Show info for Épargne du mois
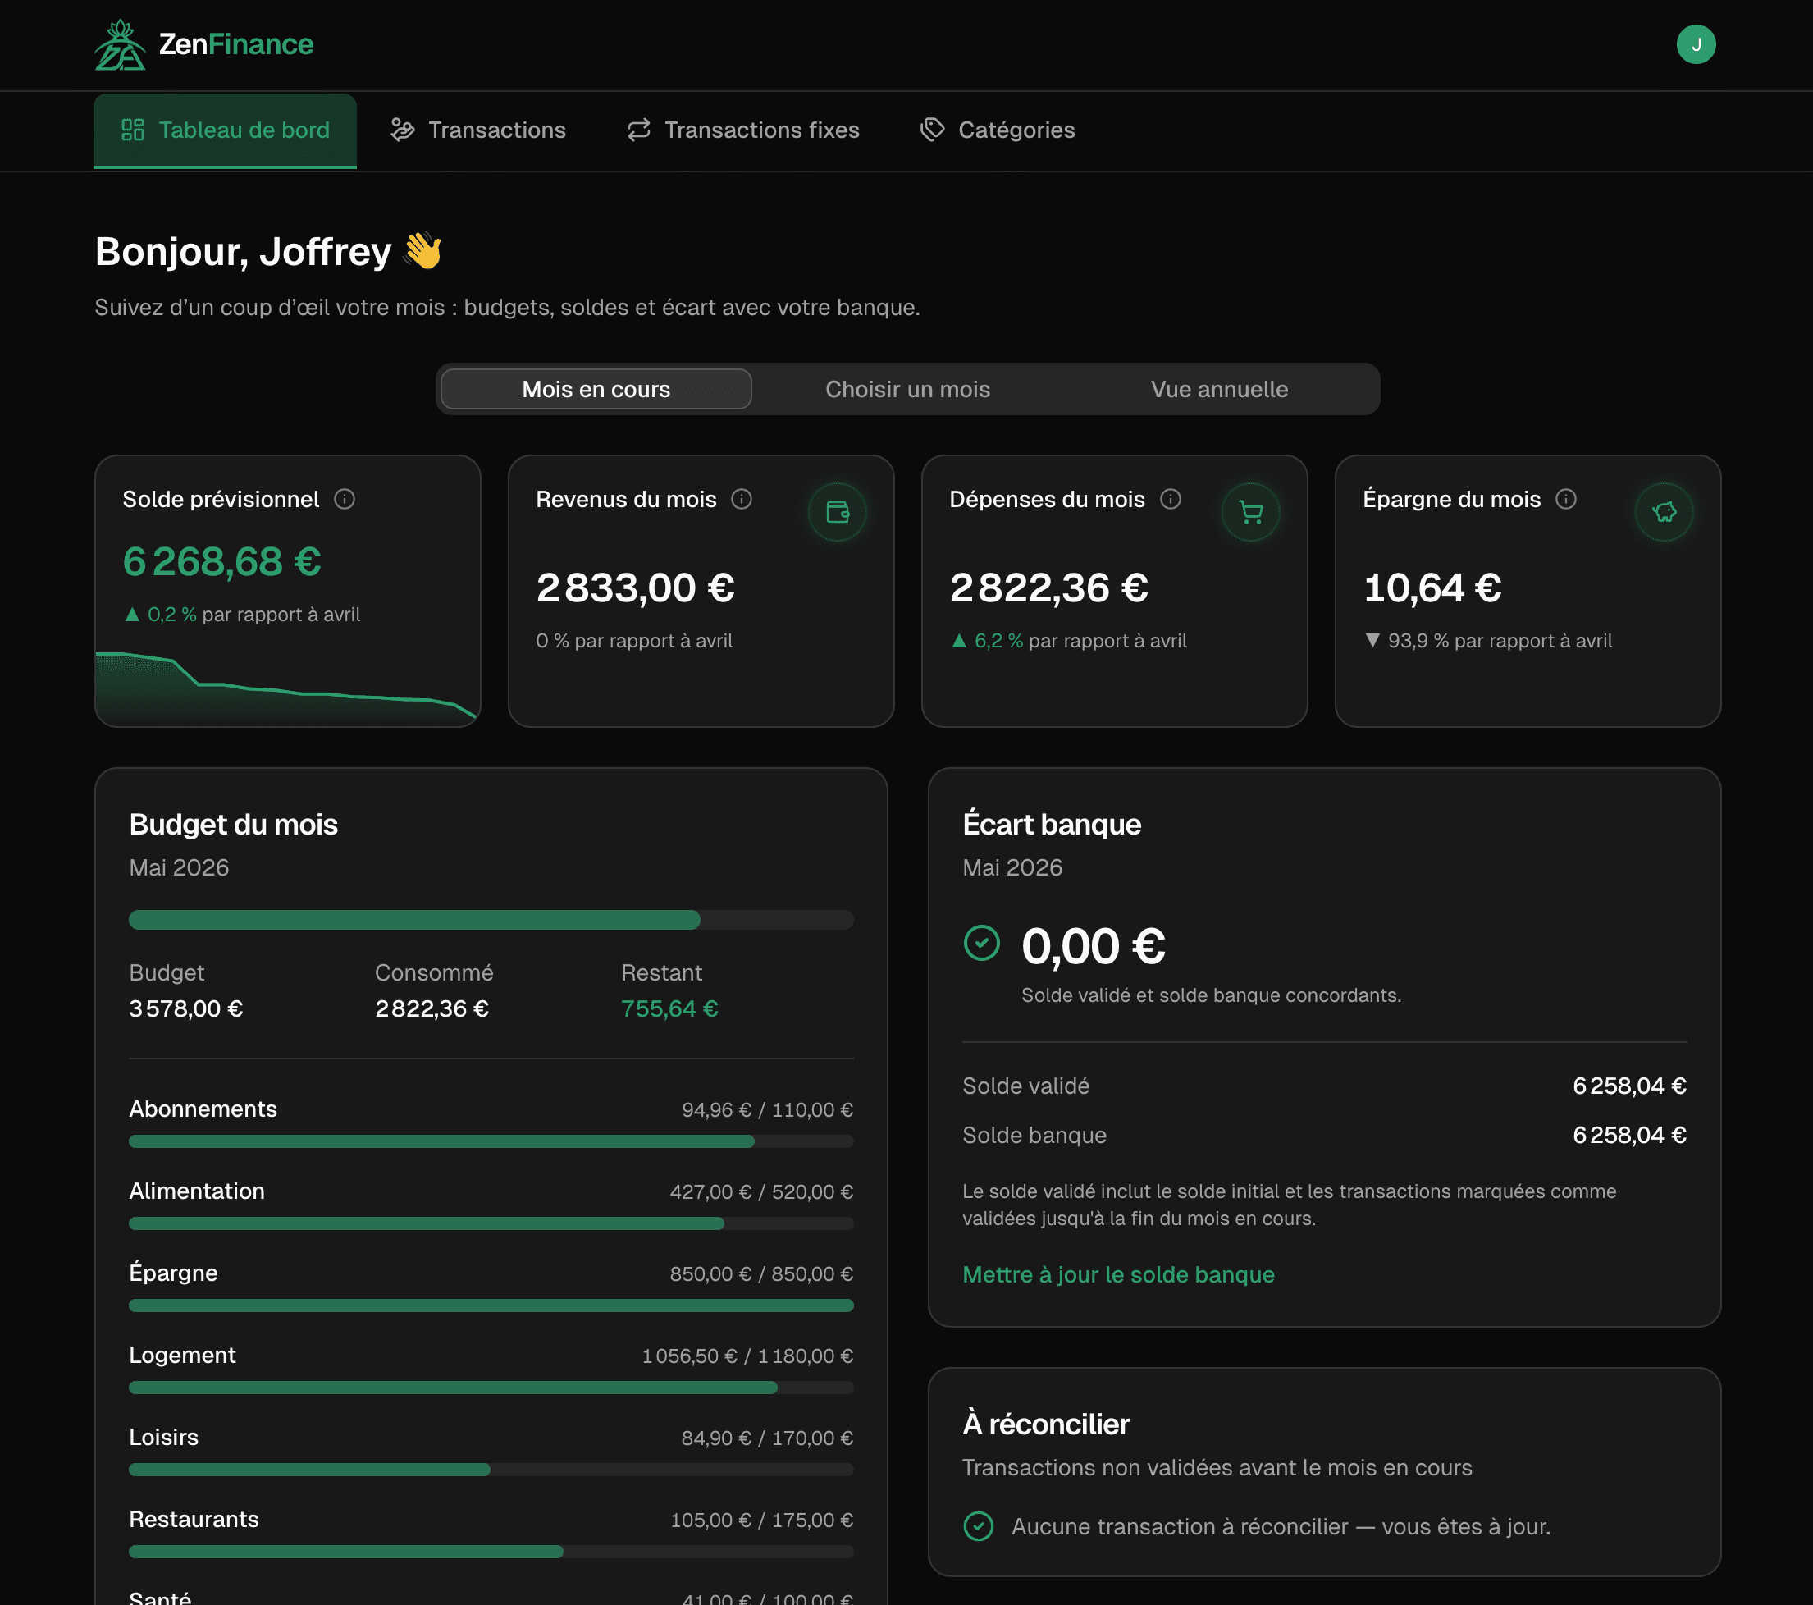1813x1605 pixels. tap(1565, 499)
